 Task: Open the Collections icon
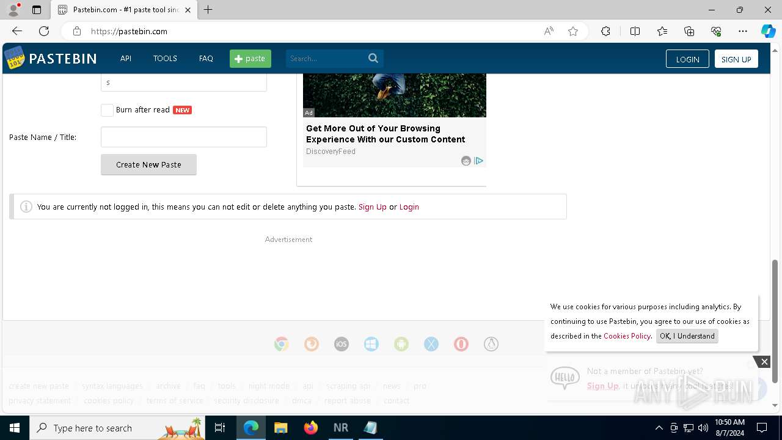(x=689, y=31)
